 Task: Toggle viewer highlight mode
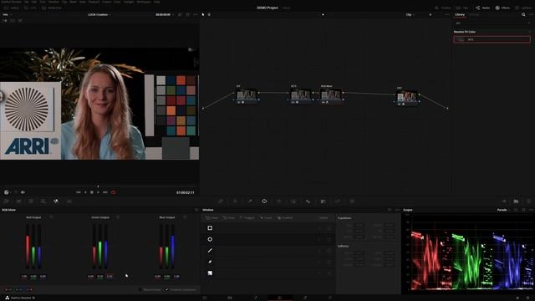click(x=20, y=20)
